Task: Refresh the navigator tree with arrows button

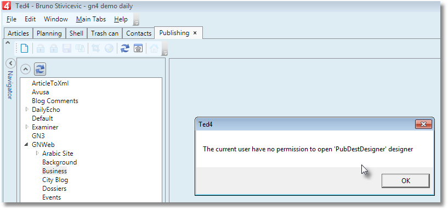Action: pos(40,69)
